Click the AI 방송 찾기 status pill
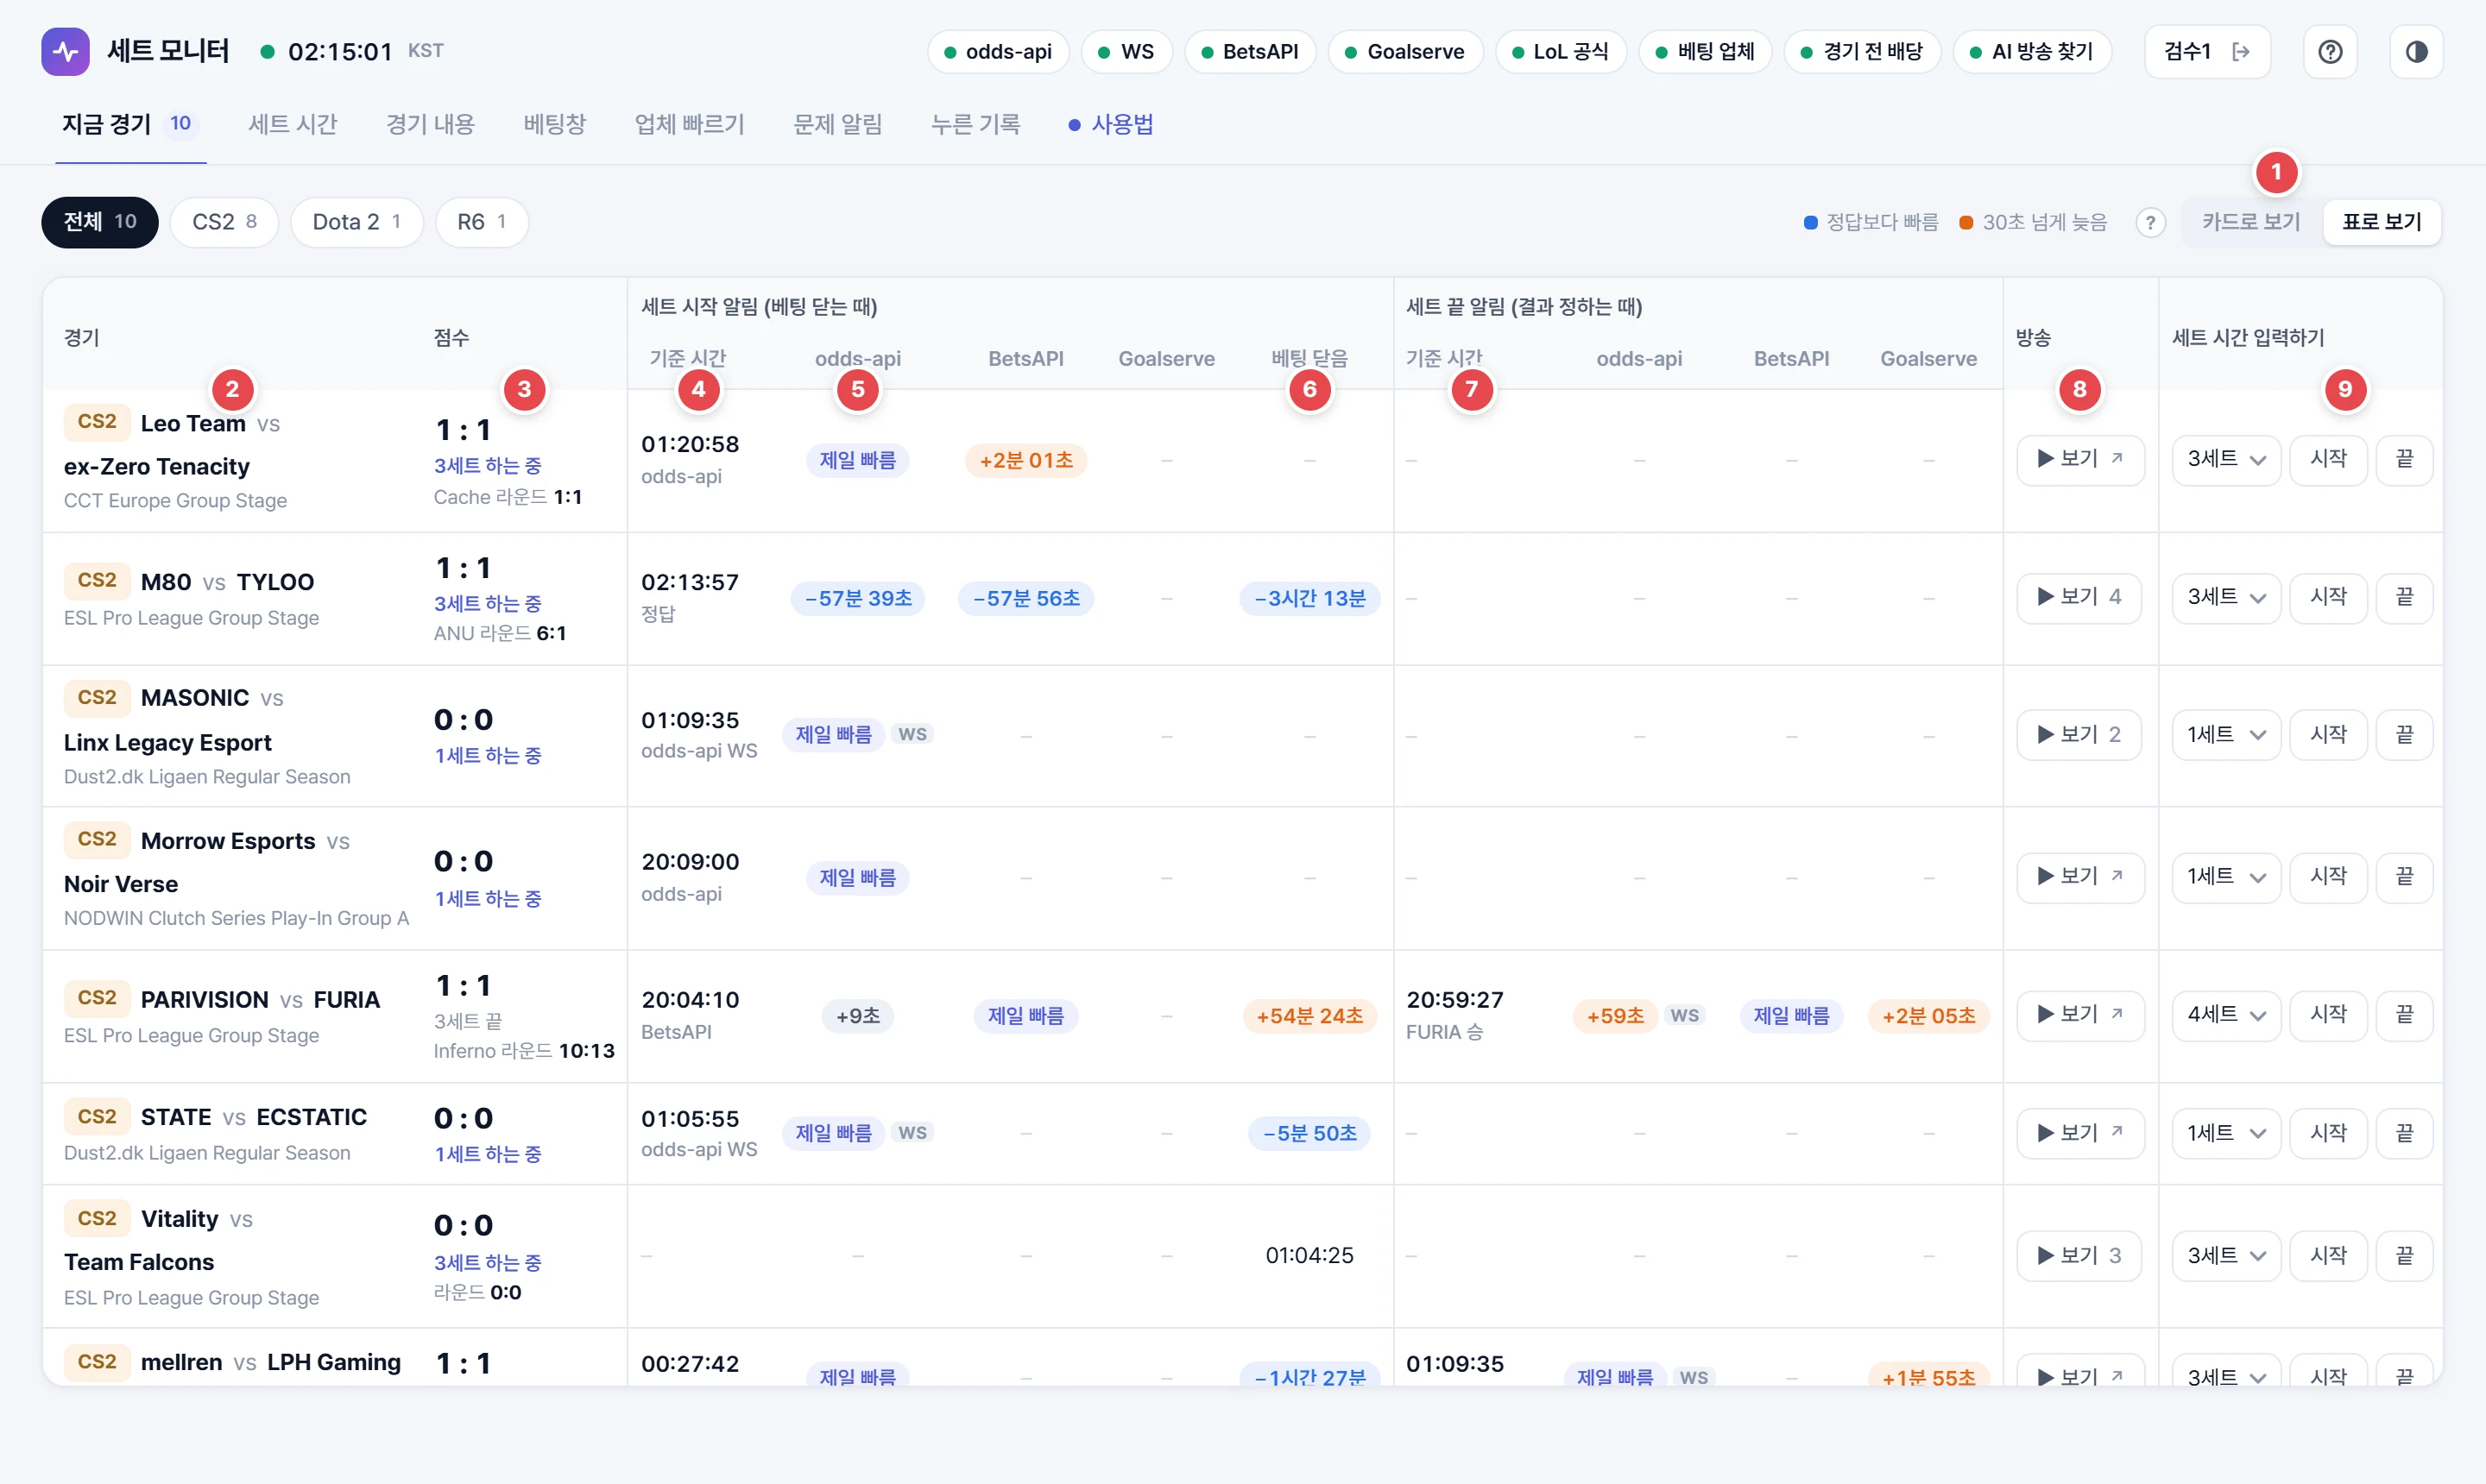2486x1484 pixels. 2031,51
